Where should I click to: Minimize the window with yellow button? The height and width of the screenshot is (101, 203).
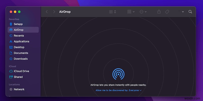pyautogui.click(x=15, y=12)
